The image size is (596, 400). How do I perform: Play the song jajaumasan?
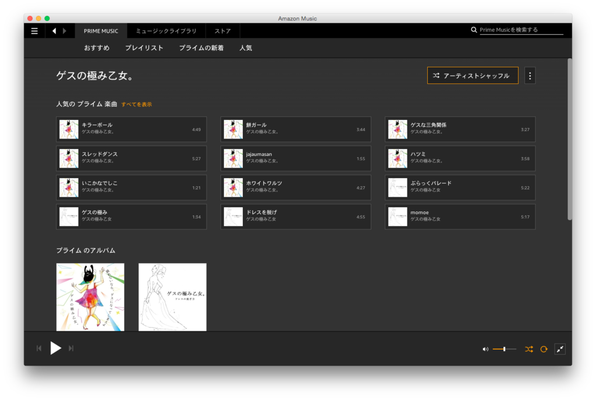[296, 158]
